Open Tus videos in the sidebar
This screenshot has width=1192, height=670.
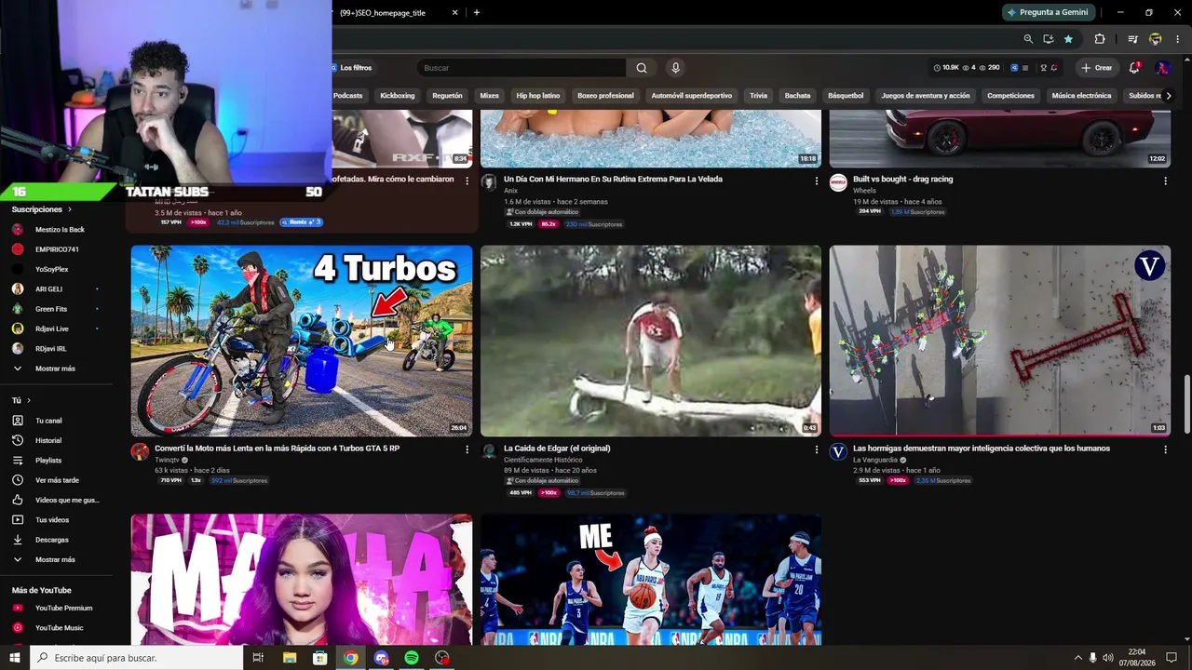[x=52, y=520]
